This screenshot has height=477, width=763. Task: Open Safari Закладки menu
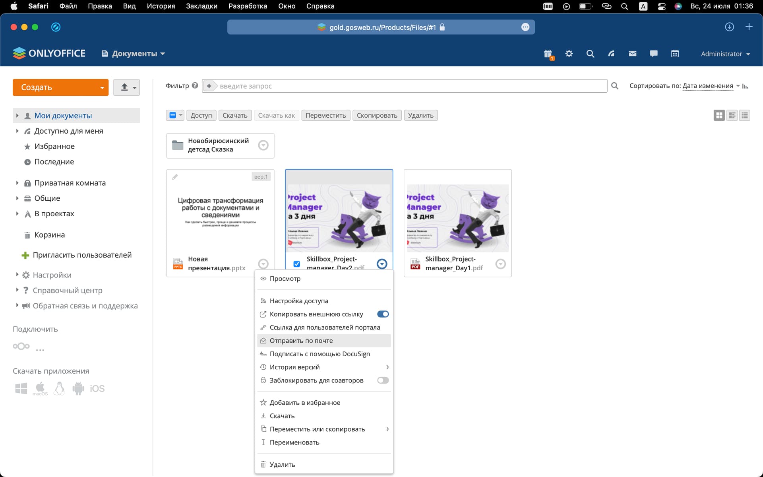[201, 6]
